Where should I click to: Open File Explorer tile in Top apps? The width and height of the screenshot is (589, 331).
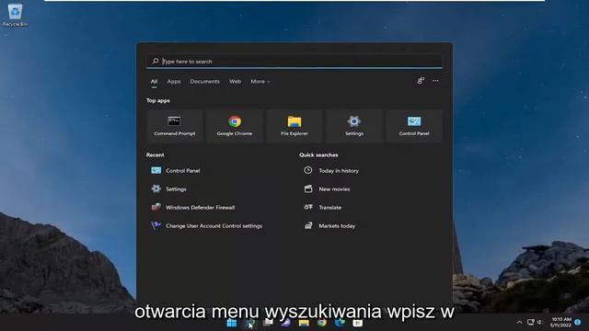point(294,126)
